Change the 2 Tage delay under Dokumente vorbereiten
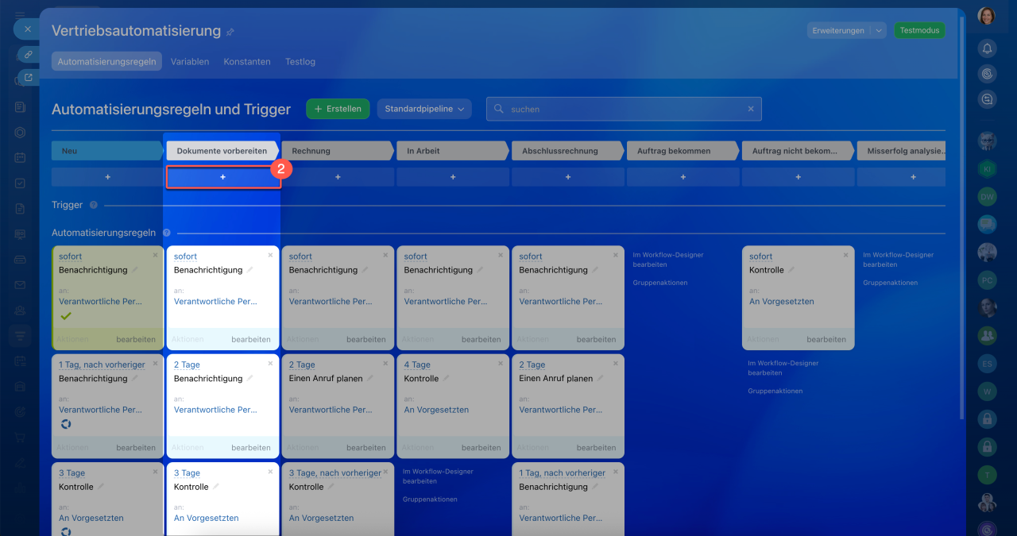 coord(187,364)
